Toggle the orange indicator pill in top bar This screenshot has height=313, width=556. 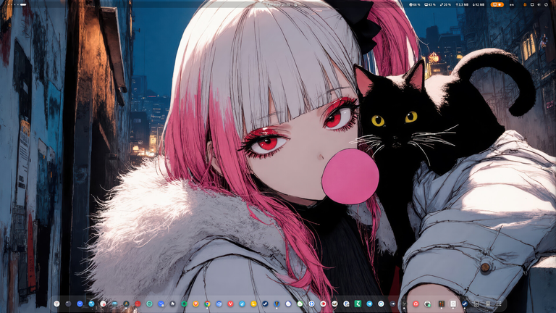497,4
